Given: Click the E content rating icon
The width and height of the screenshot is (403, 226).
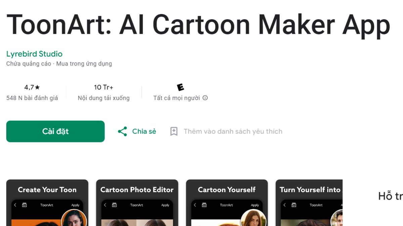Looking at the screenshot, I should pos(181,87).
